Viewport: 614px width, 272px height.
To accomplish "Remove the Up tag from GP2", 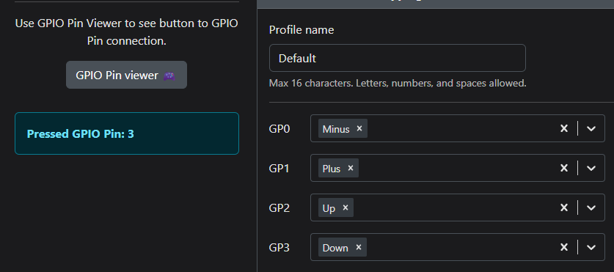I will tap(346, 207).
